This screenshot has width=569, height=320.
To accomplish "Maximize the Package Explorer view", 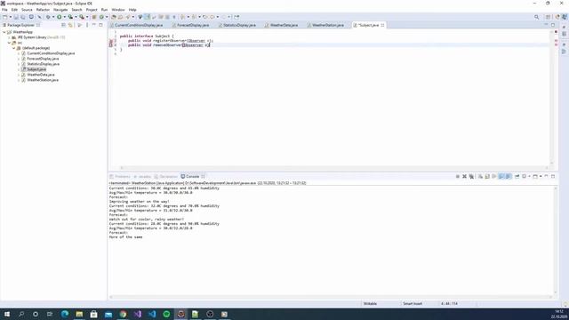I will 100,25.
